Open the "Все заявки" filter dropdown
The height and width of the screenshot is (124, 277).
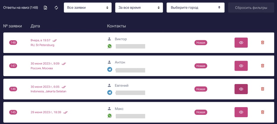88,8
